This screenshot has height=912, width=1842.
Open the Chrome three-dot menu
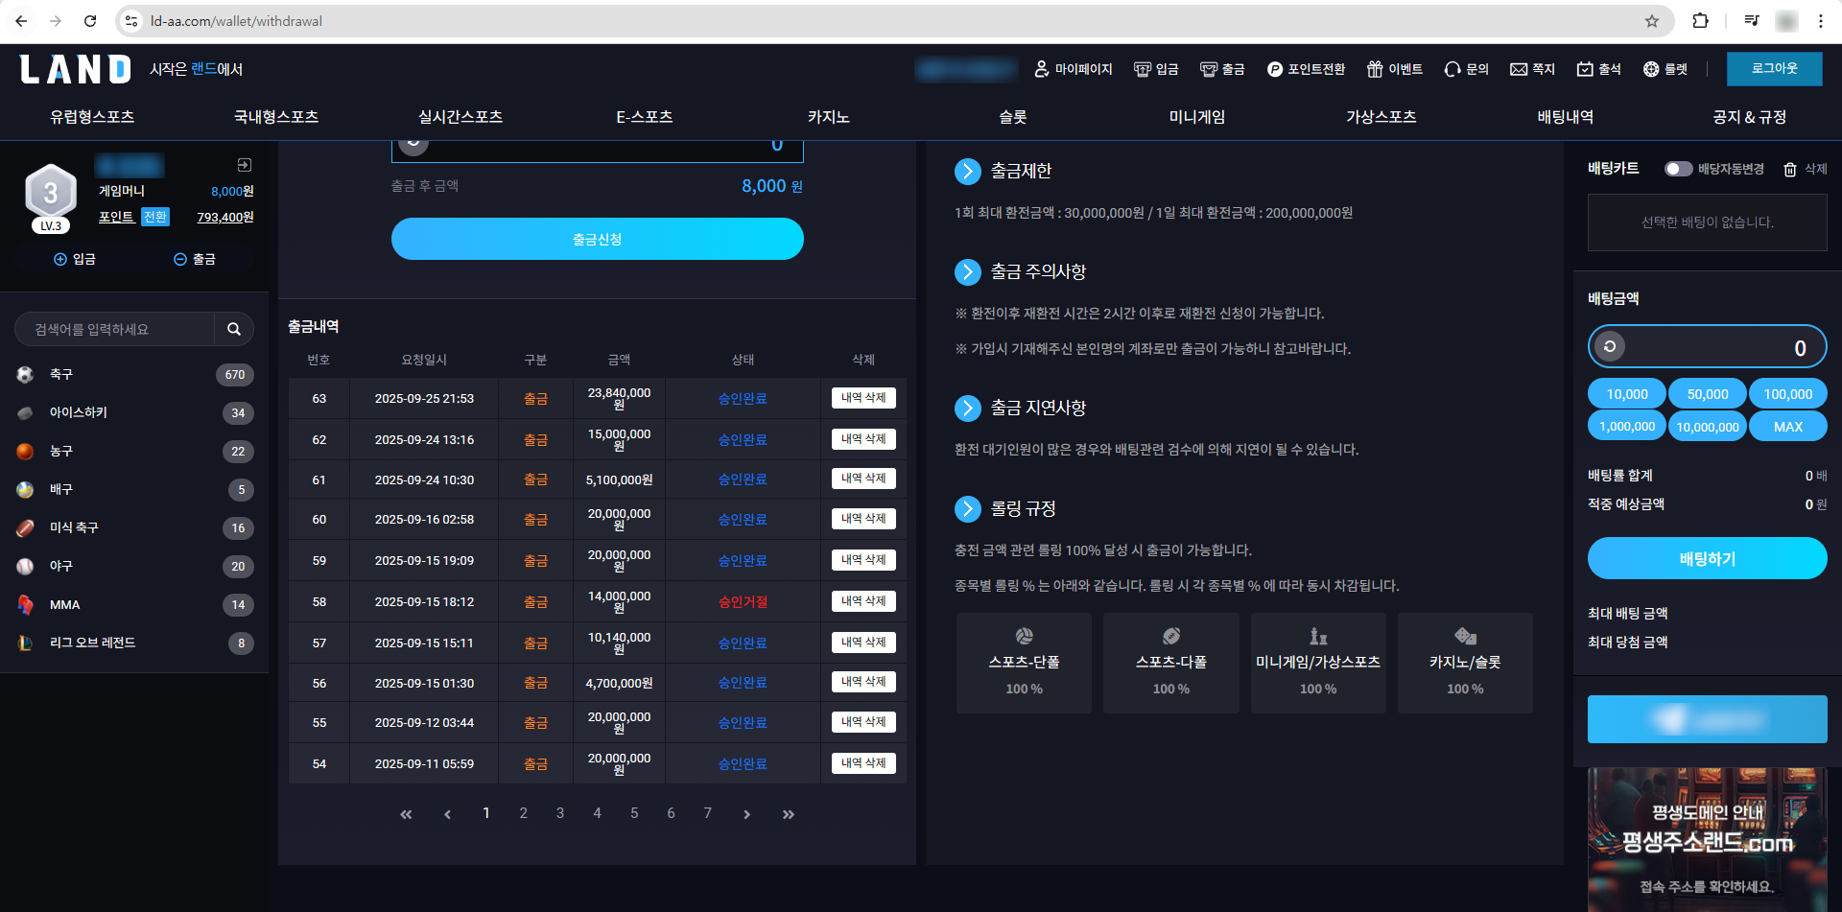tap(1821, 21)
